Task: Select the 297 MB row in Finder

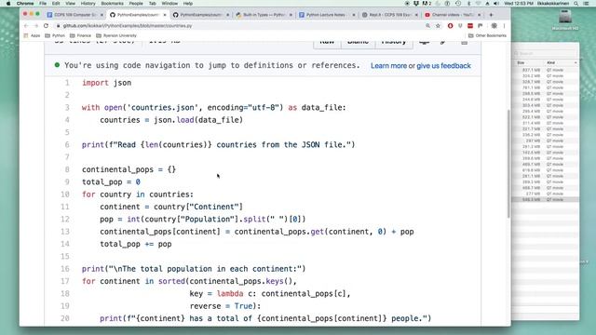Action: 546,141
